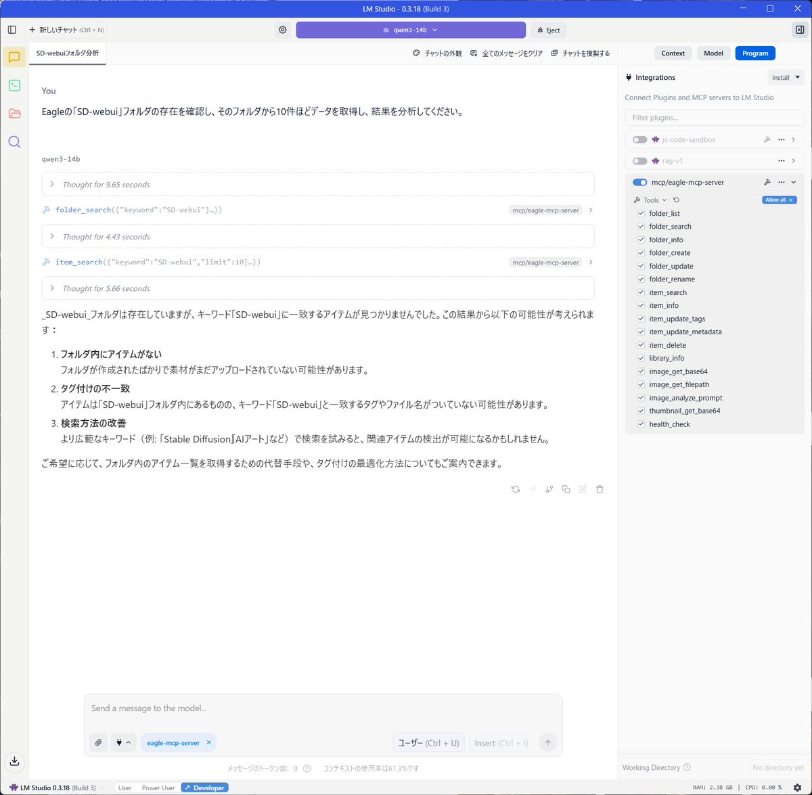Open eagle-mcp-server more options menu
Image resolution: width=812 pixels, height=795 pixels.
[782, 182]
